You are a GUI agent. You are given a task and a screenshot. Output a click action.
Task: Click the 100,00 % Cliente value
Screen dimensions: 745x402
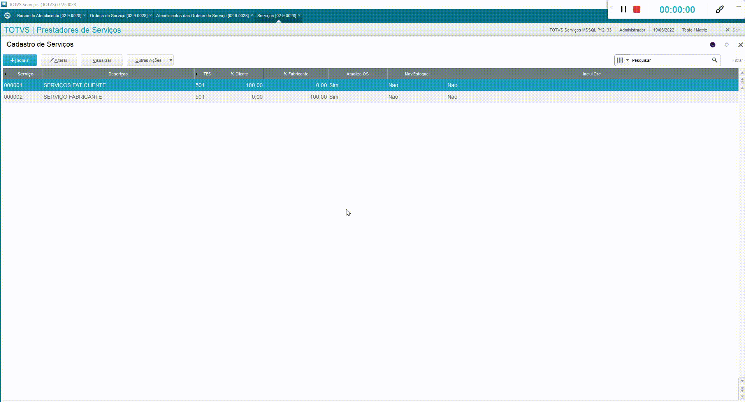pyautogui.click(x=254, y=85)
